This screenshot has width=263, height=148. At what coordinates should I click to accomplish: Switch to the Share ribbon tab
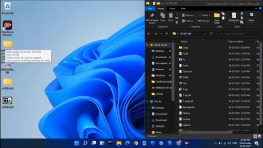172,9
